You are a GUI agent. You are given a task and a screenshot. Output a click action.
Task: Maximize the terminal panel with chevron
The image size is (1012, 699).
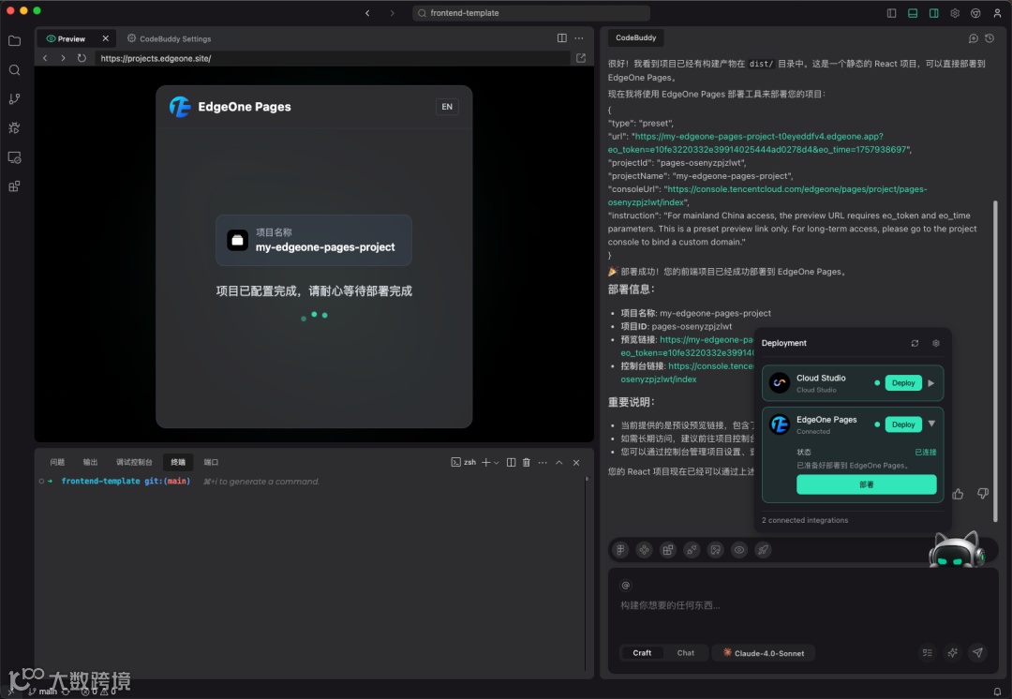pos(559,462)
